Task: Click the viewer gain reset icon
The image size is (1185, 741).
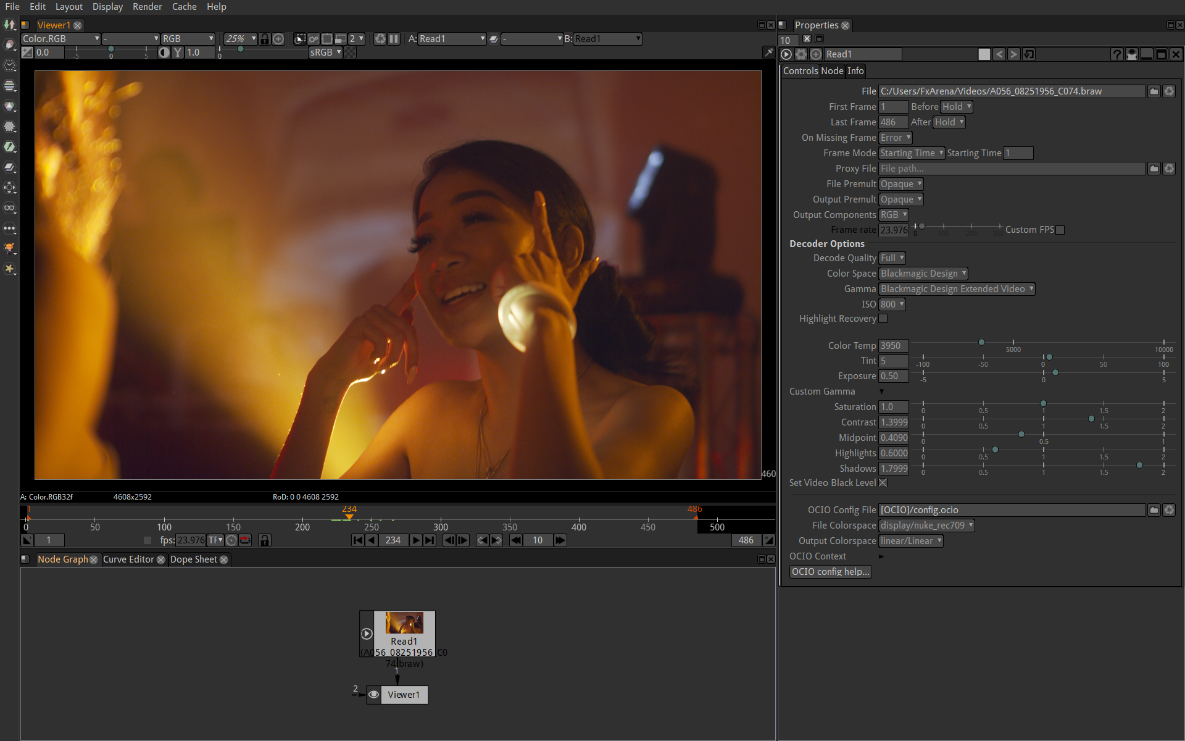Action: (27, 52)
